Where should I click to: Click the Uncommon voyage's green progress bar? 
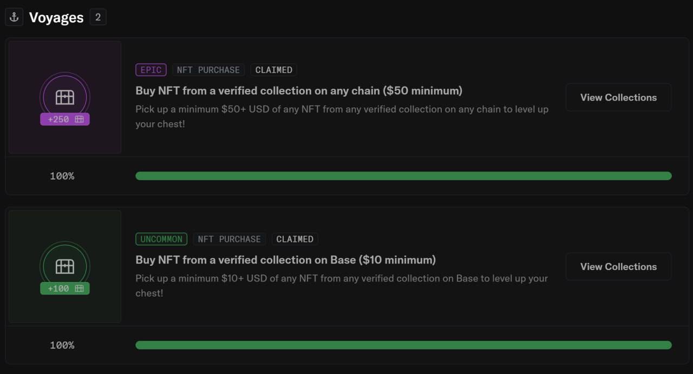[x=403, y=345]
